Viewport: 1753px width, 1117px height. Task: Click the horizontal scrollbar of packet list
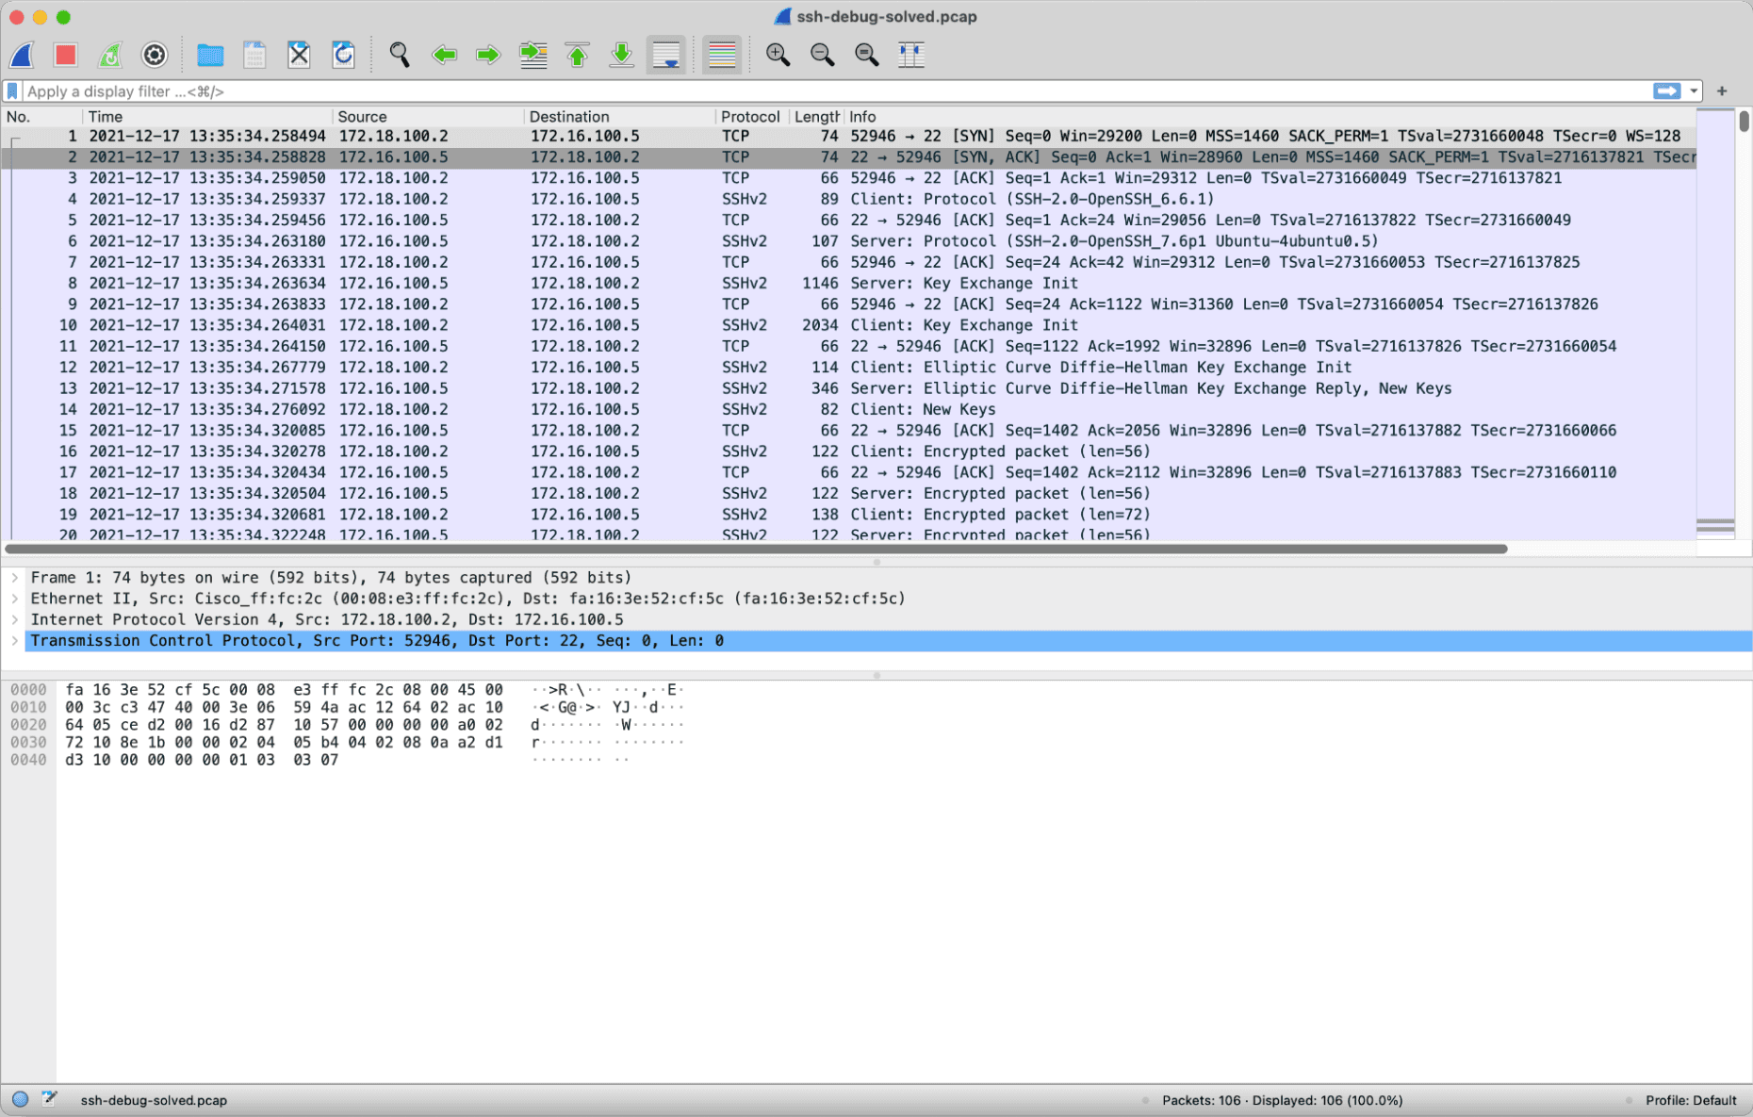pos(754,549)
